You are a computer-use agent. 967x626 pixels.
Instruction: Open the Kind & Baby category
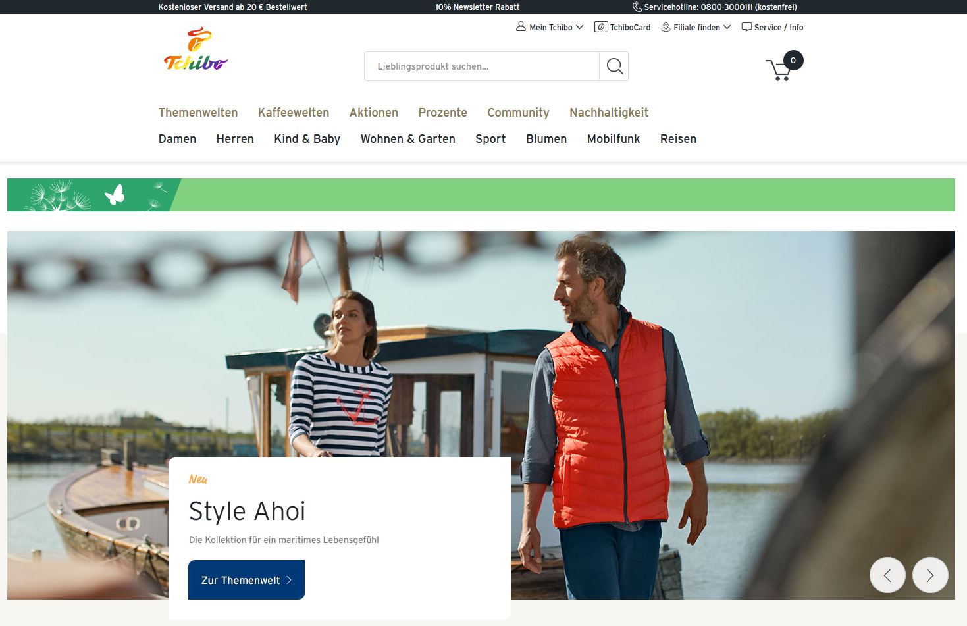point(307,139)
